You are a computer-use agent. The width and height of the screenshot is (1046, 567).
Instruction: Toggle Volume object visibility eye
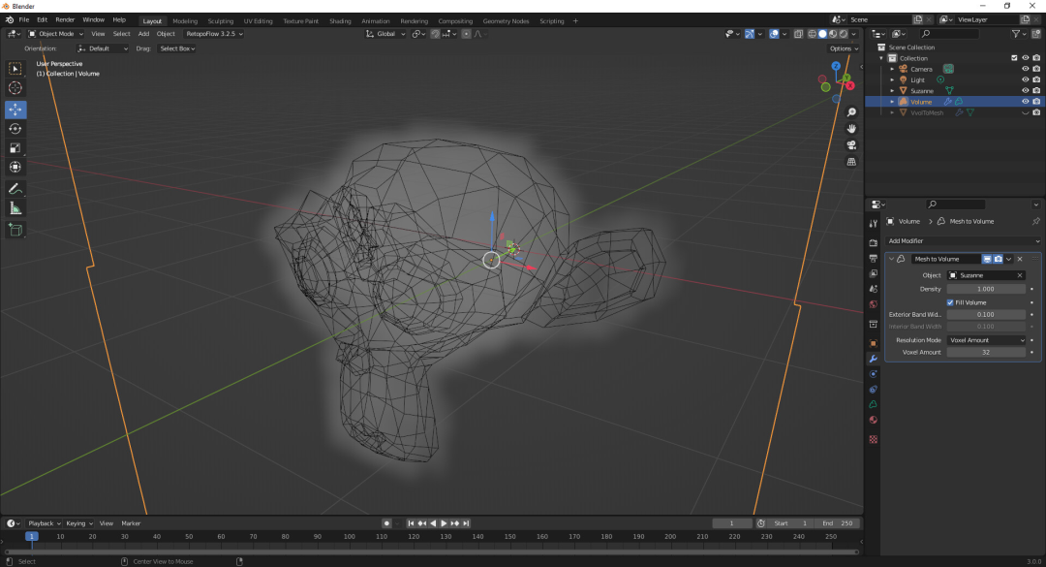(1026, 102)
